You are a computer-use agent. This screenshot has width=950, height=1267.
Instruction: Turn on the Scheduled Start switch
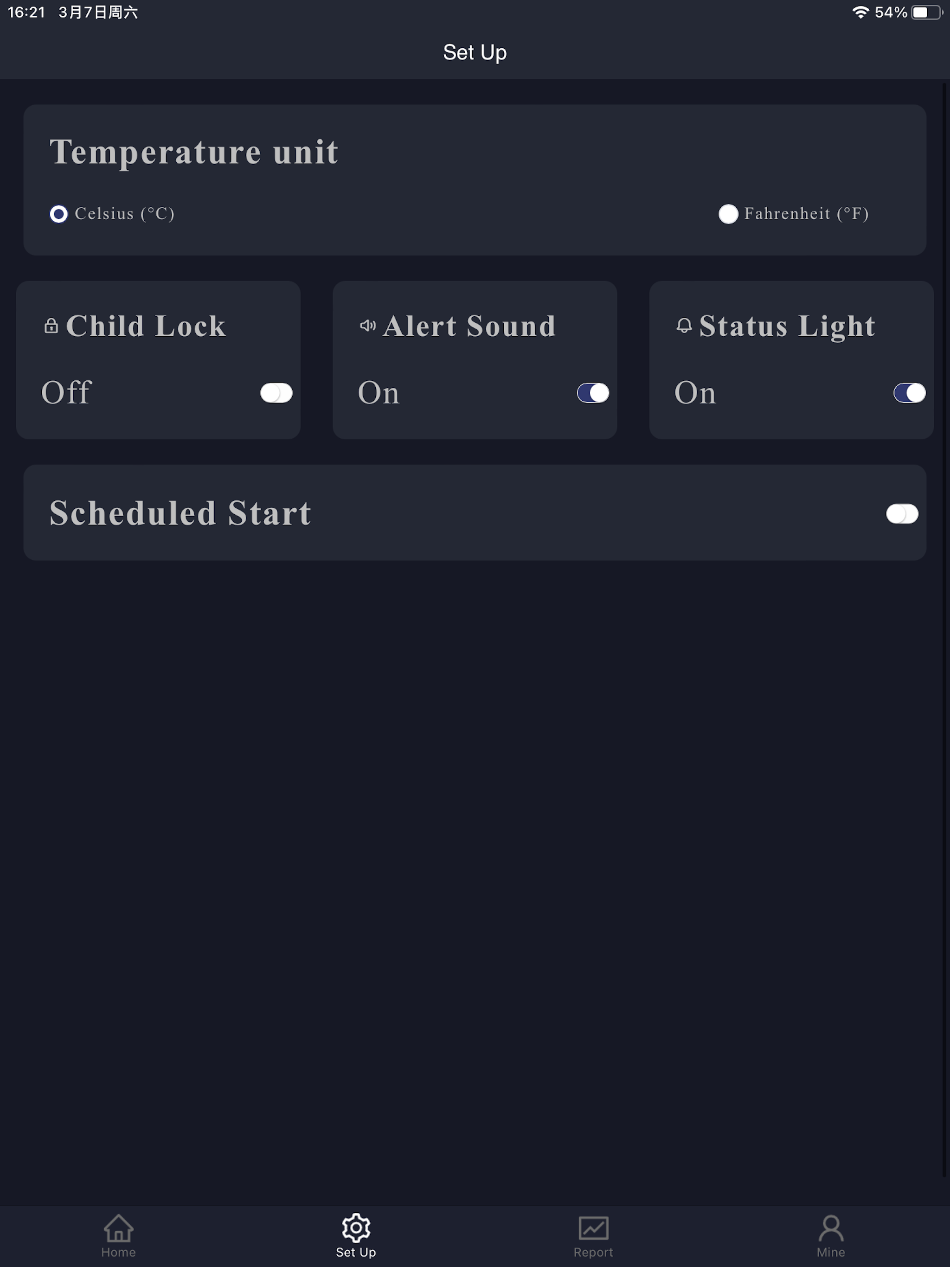tap(902, 514)
